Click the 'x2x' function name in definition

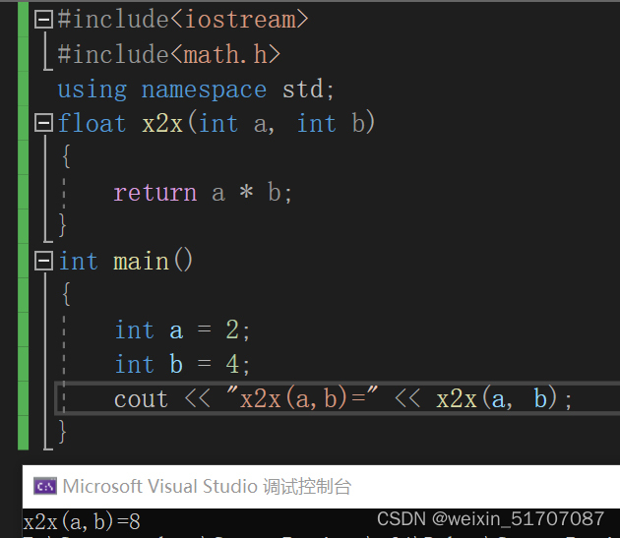point(162,123)
